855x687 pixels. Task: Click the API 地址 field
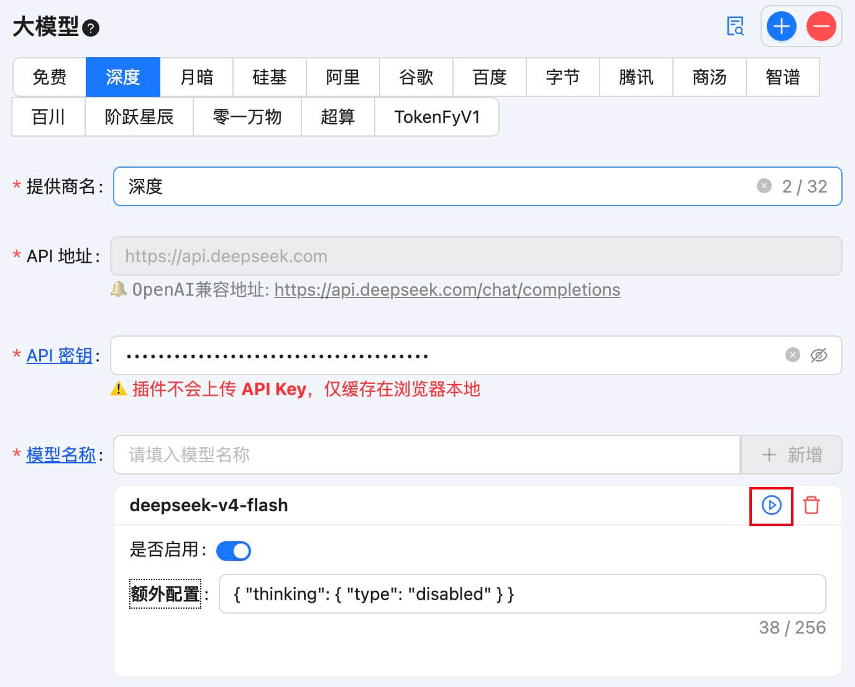coord(476,256)
